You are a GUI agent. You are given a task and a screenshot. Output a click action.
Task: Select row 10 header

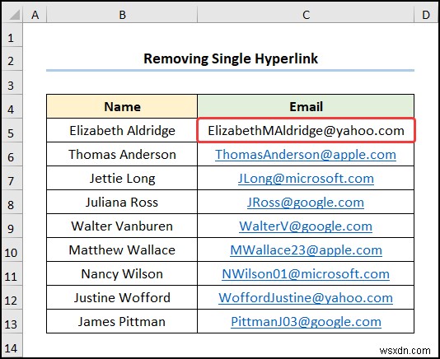pyautogui.click(x=12, y=249)
